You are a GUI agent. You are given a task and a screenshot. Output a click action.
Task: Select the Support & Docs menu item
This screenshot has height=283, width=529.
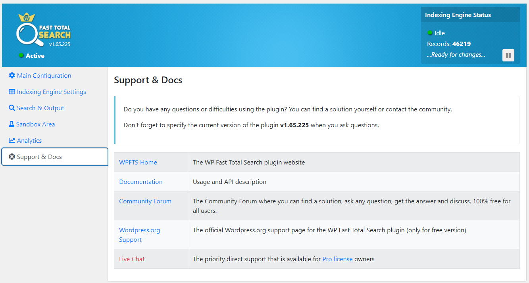pyautogui.click(x=55, y=157)
